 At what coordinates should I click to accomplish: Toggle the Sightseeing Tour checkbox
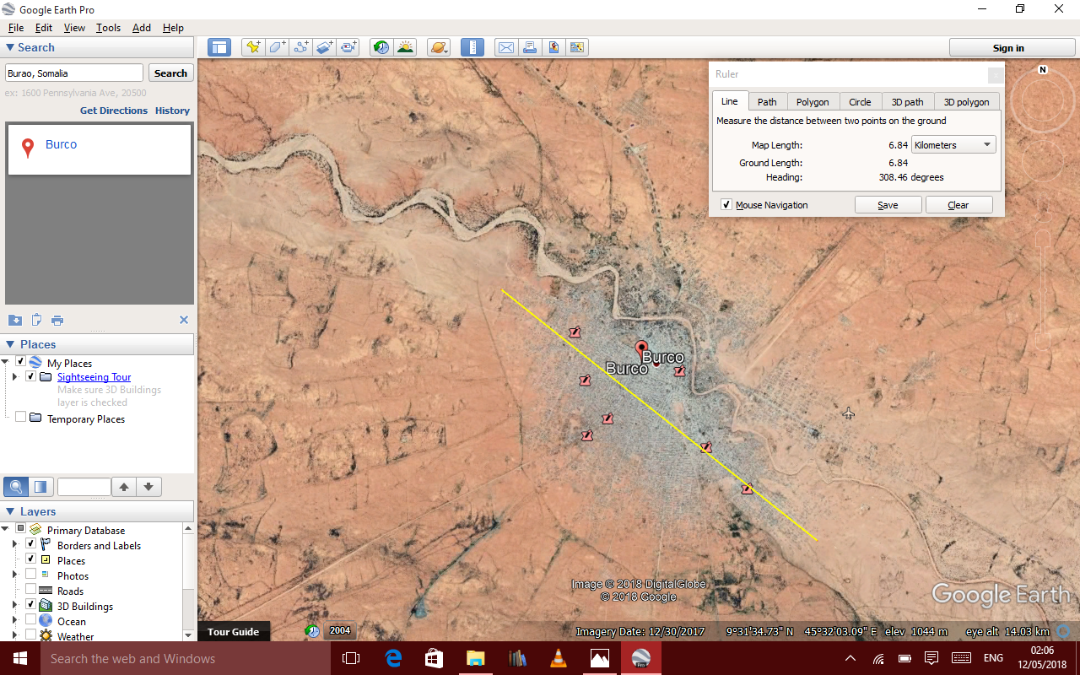pyautogui.click(x=31, y=376)
